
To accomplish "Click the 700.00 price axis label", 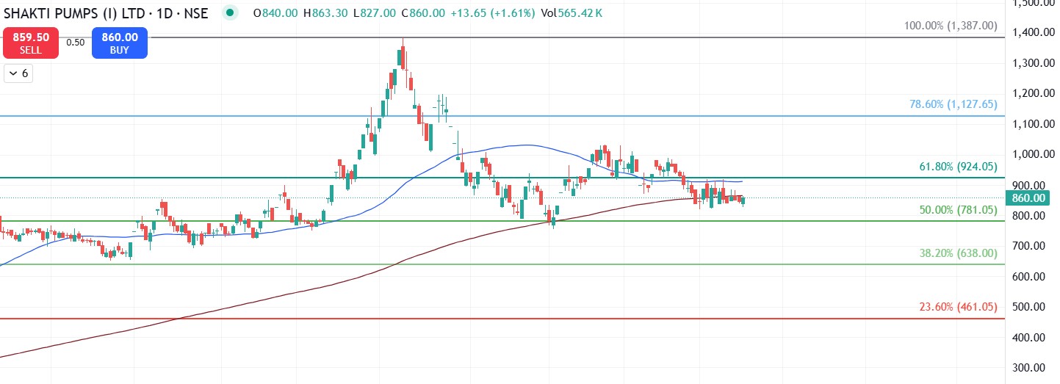I will 1030,246.
